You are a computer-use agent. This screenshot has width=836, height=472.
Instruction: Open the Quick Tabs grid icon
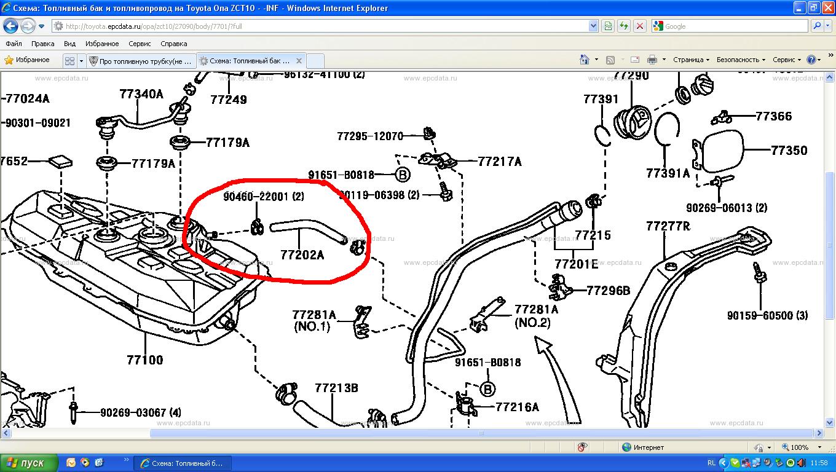tap(69, 61)
